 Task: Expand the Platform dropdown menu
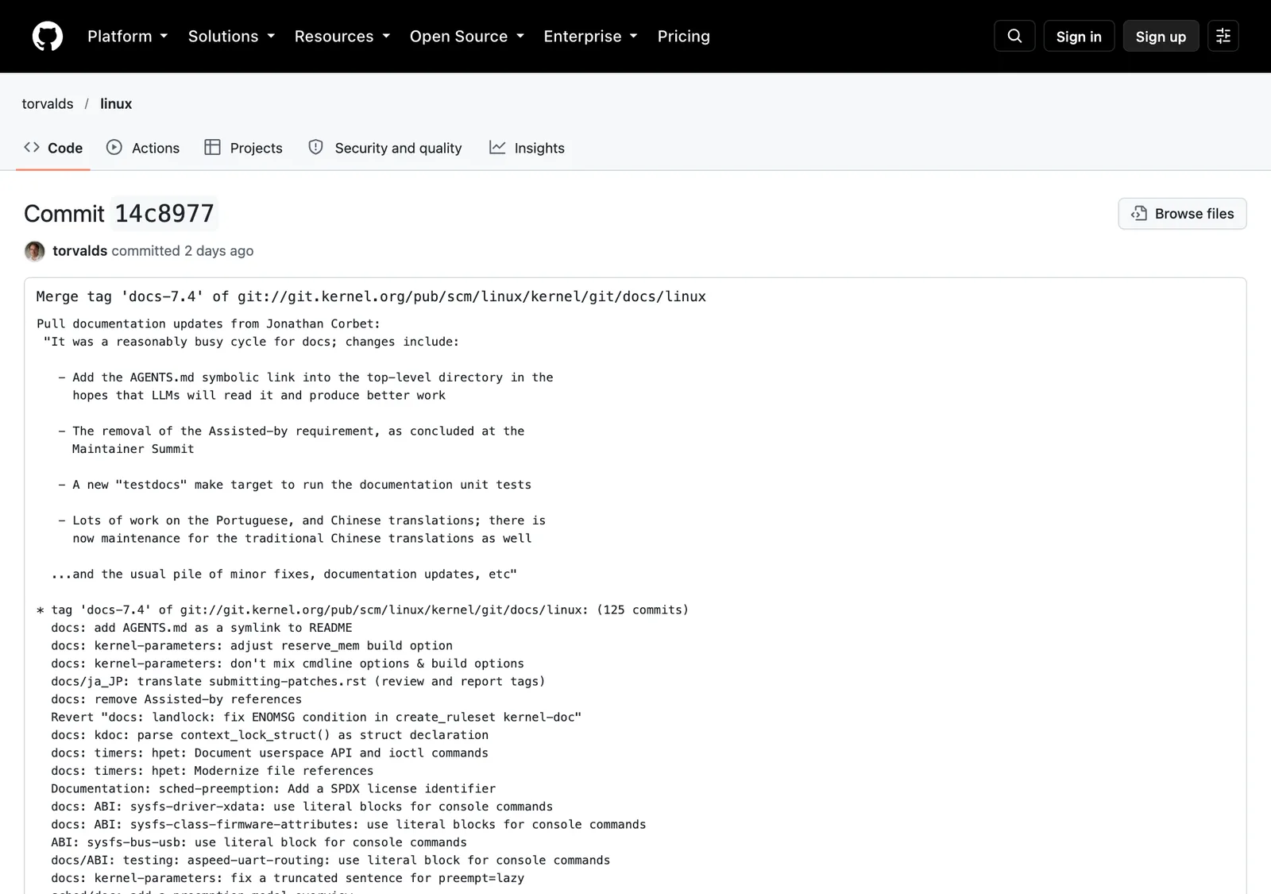(x=127, y=37)
